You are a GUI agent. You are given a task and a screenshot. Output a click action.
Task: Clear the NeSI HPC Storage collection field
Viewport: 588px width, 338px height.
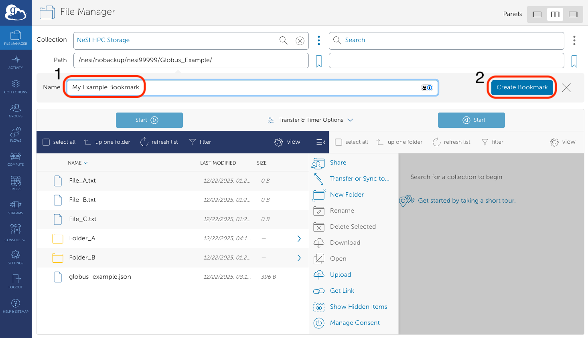pos(300,40)
